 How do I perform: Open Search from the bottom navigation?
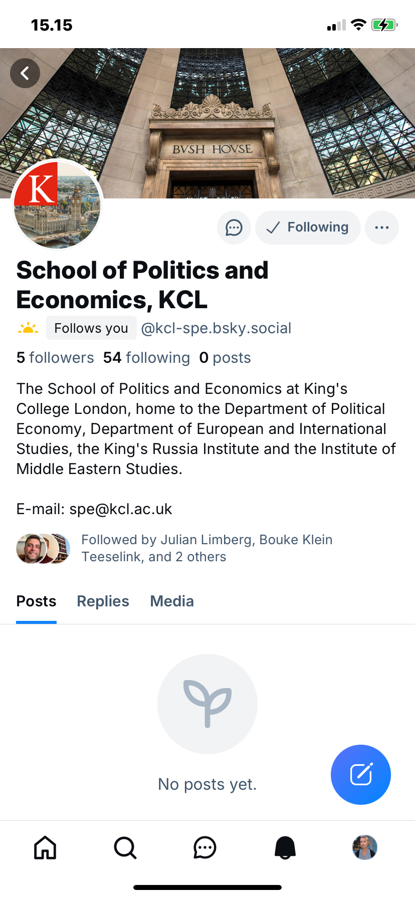pyautogui.click(x=125, y=848)
